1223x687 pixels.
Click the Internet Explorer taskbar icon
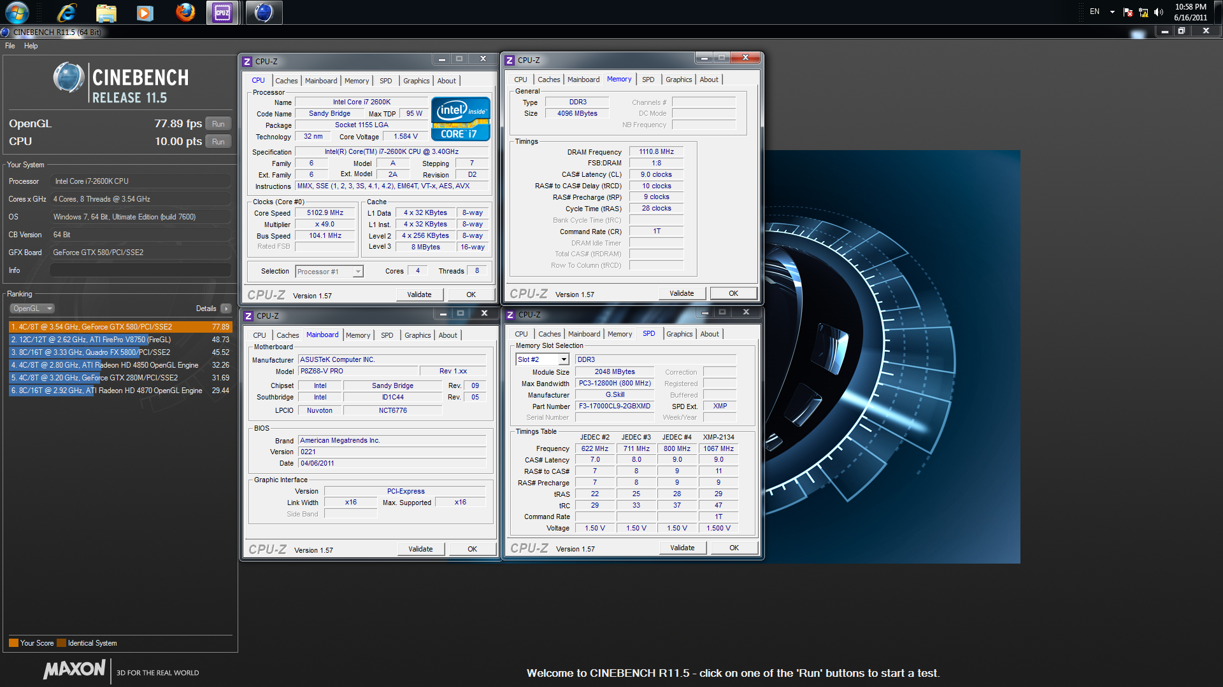click(66, 12)
